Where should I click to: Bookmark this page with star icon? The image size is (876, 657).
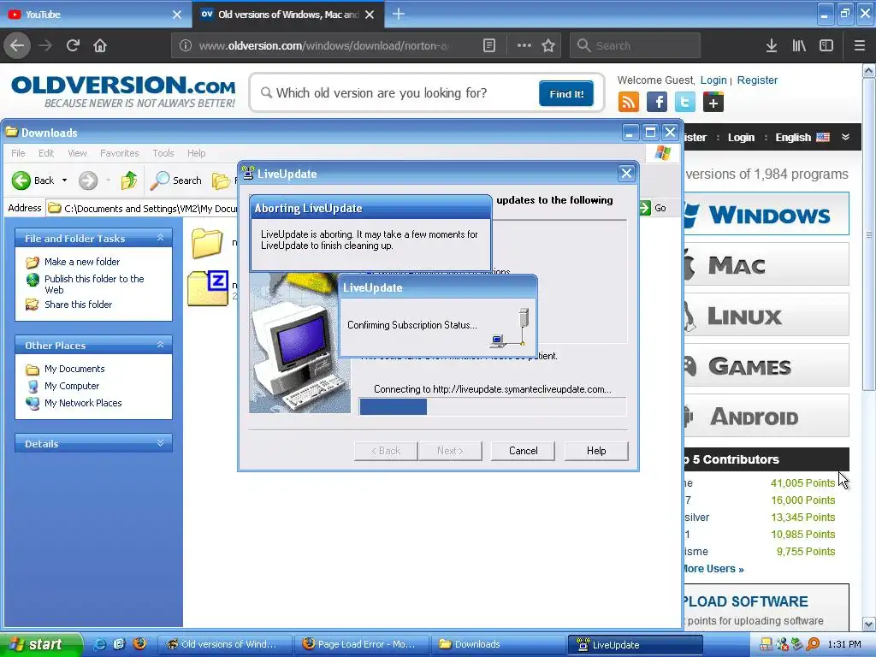pos(548,46)
